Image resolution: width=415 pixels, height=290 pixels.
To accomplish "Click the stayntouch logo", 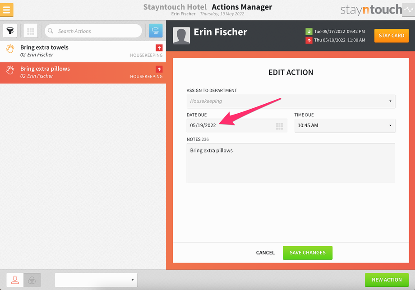I will pos(371,10).
